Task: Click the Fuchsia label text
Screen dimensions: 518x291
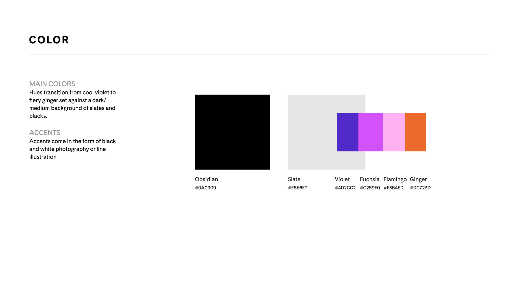Action: click(x=370, y=179)
